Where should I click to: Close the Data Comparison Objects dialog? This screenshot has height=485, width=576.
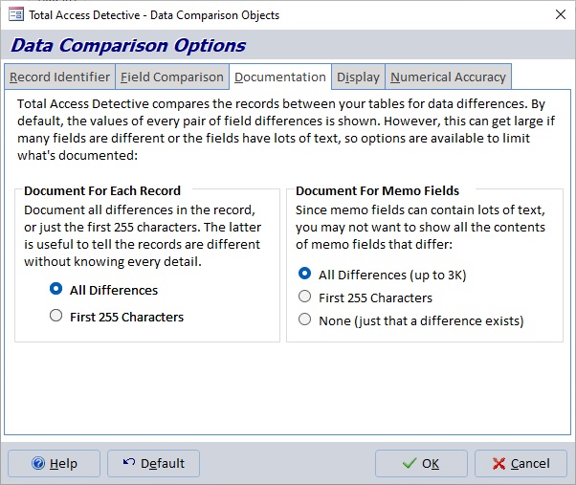click(x=561, y=14)
